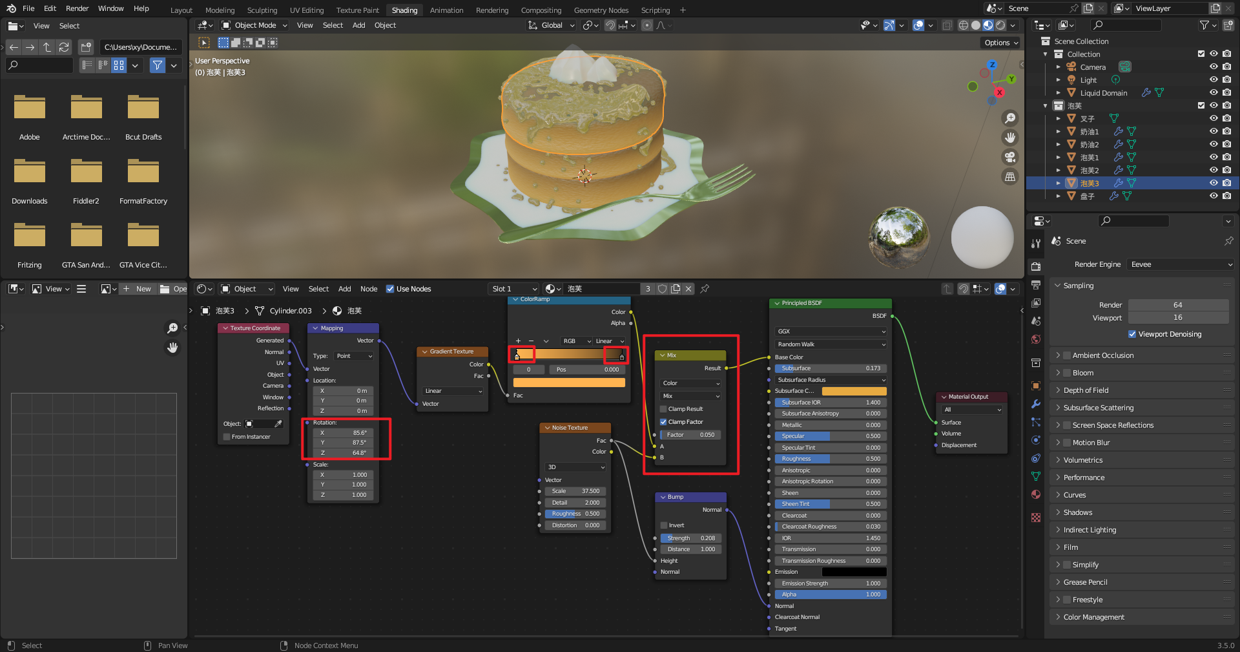Pin the node editor material
Viewport: 1240px width, 652px height.
(705, 289)
